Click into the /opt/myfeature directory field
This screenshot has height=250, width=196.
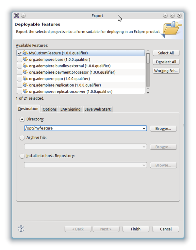tap(82, 128)
